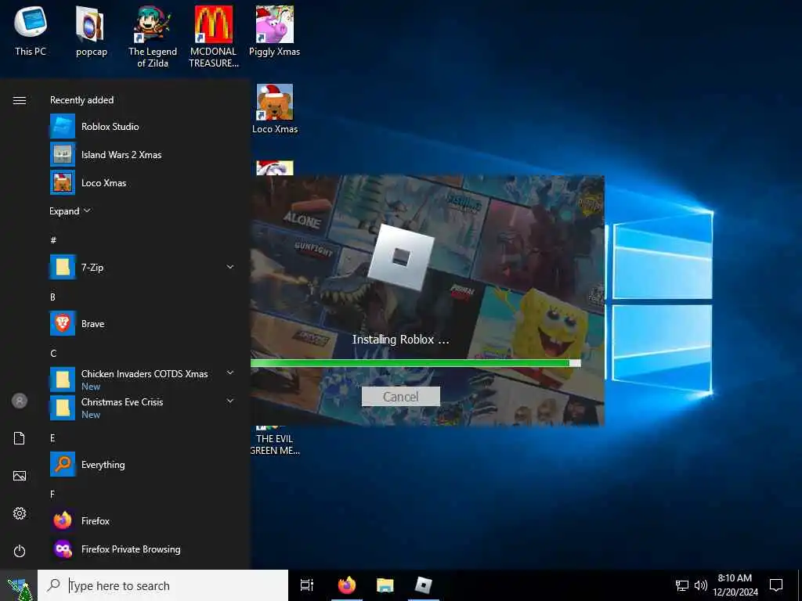Open network status tray icon

tap(682, 585)
